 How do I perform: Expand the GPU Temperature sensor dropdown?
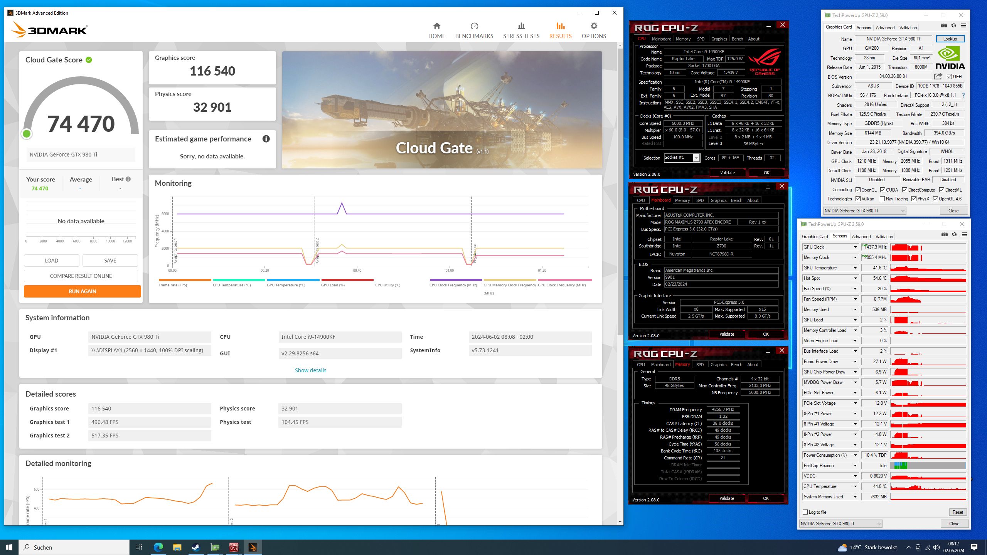[855, 268]
